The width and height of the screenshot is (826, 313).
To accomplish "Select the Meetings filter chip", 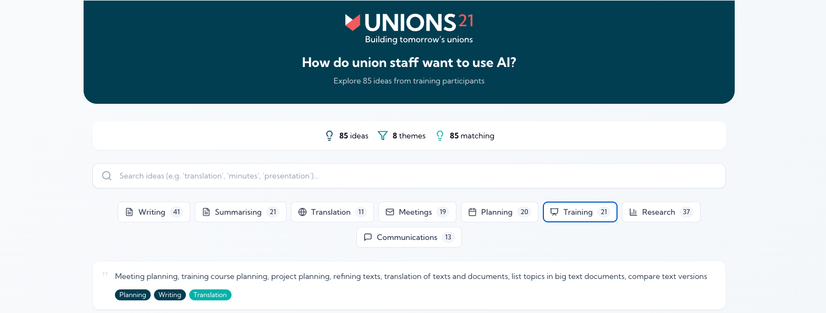I will pos(417,212).
